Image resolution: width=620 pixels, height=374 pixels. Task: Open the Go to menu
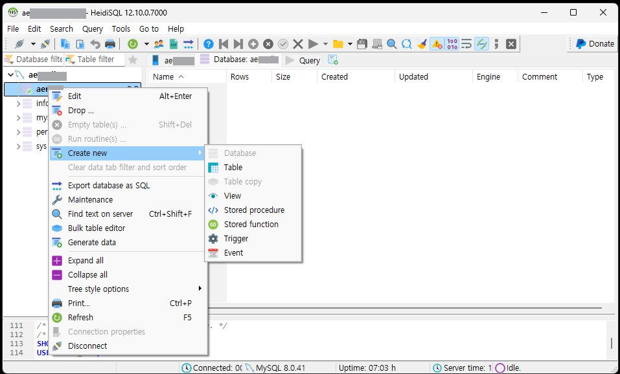coord(148,29)
